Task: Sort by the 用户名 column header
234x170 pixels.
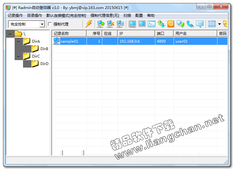Action: click(x=195, y=33)
